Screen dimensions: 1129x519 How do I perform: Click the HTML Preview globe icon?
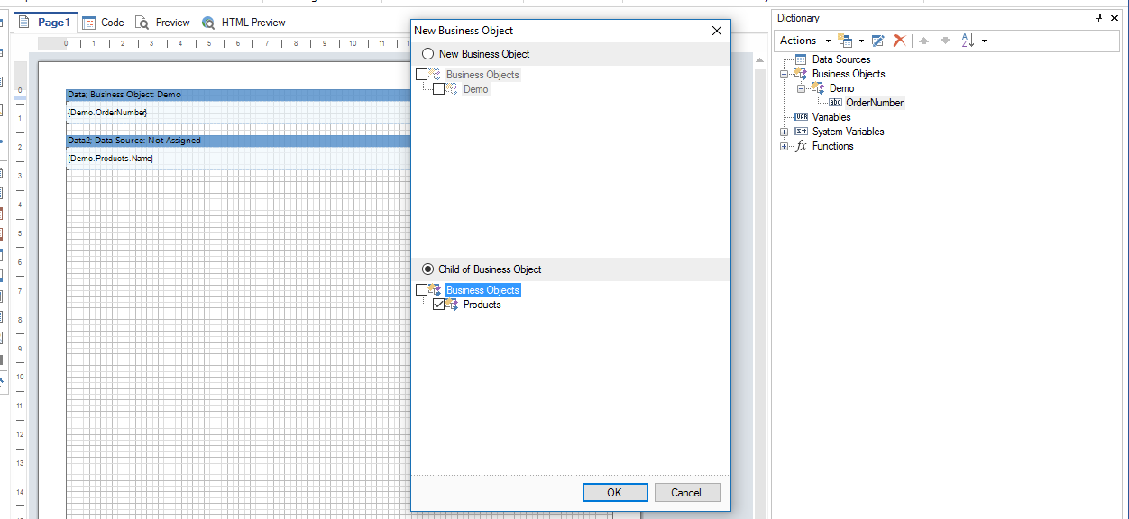208,23
